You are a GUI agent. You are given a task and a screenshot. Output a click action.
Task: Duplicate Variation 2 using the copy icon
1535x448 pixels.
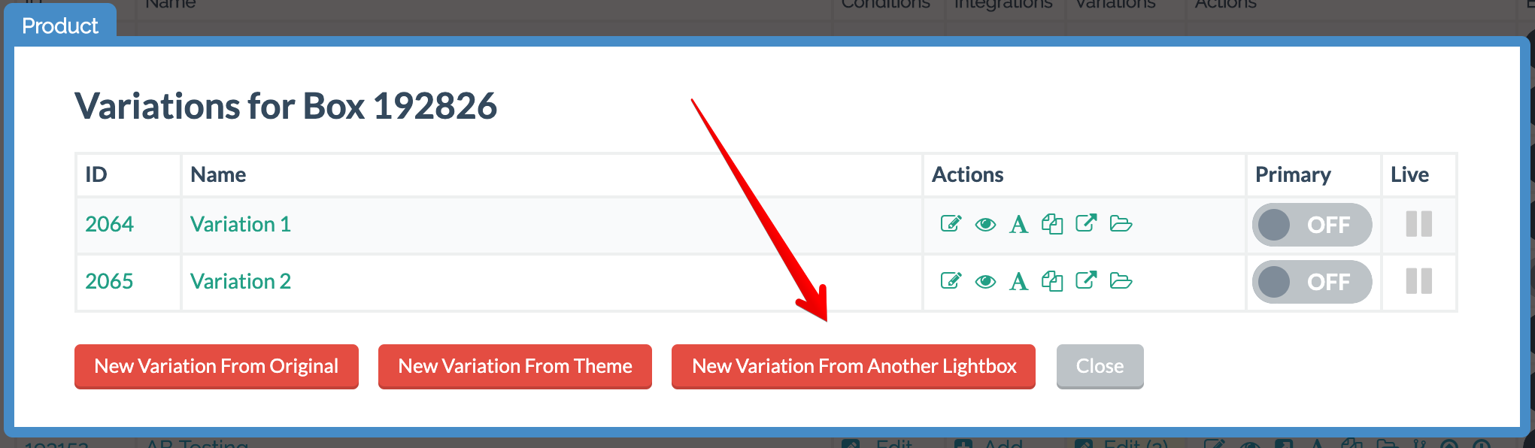pos(1052,281)
